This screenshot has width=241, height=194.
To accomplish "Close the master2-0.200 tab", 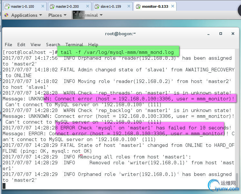I will point(88,6).
